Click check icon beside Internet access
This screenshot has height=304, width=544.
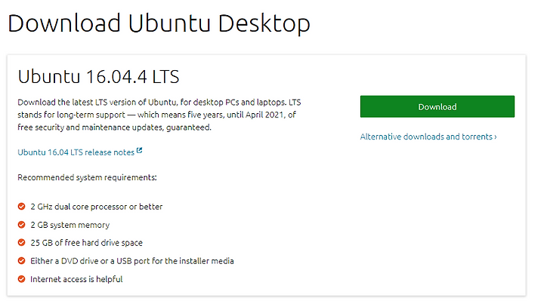tap(21, 279)
